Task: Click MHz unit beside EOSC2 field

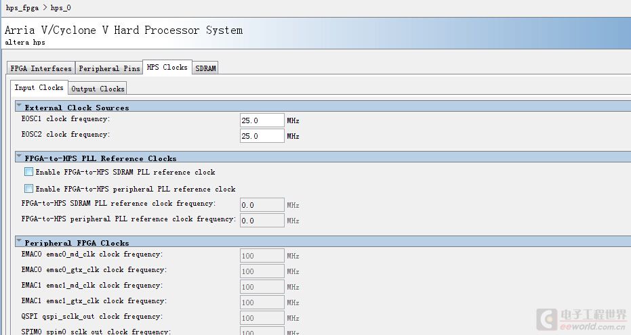Action: click(x=293, y=136)
